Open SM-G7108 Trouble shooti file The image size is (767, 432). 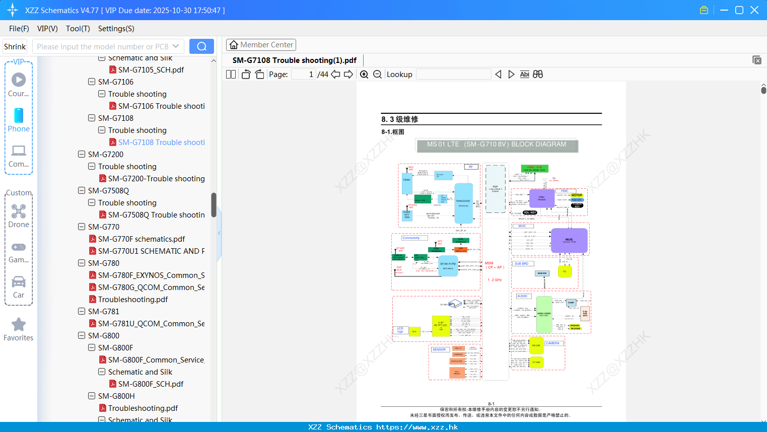162,142
